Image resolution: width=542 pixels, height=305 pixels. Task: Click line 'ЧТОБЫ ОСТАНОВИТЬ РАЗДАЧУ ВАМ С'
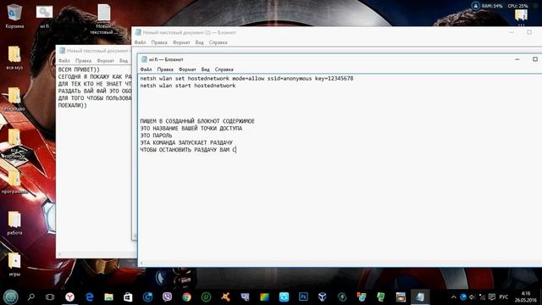[188, 150]
